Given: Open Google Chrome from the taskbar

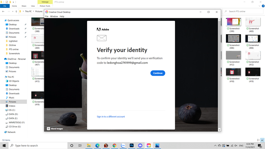Looking at the screenshot, I should [x=114, y=145].
